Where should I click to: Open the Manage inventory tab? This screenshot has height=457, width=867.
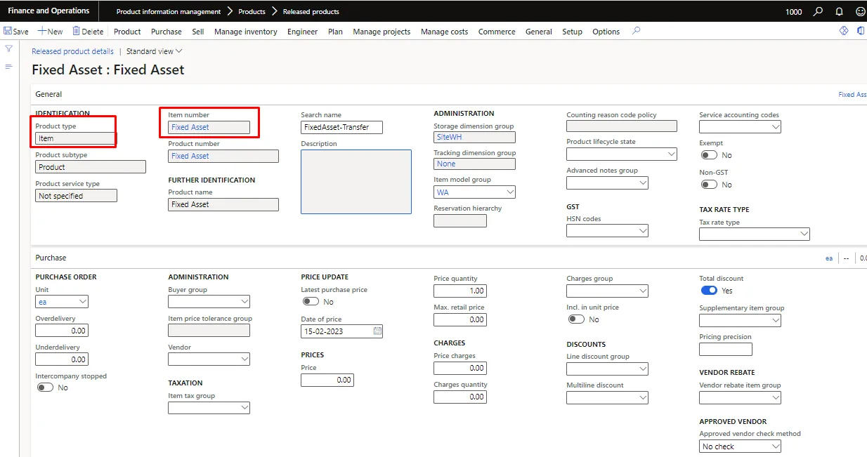click(x=246, y=32)
